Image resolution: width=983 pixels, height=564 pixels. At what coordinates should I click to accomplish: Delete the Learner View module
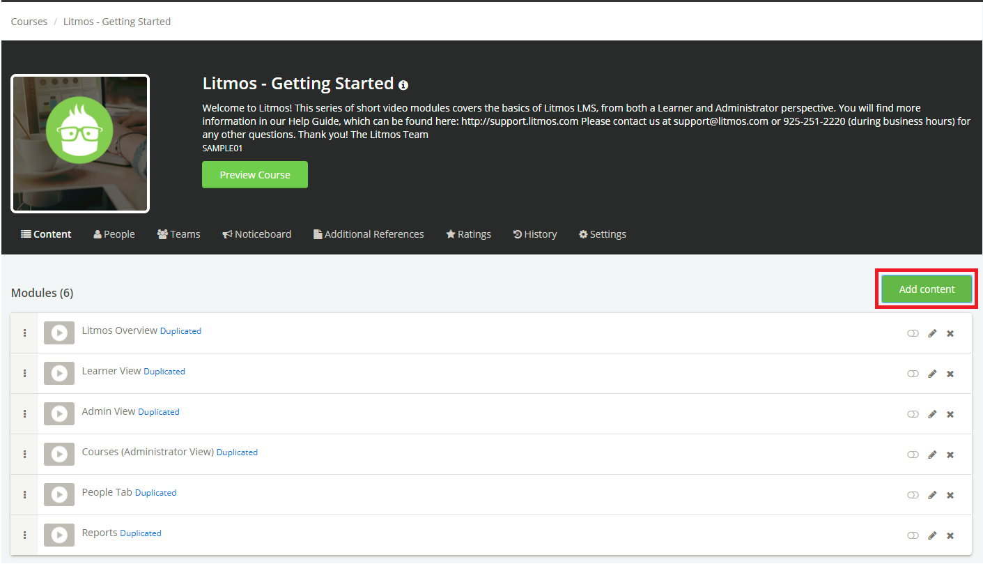[x=950, y=374]
